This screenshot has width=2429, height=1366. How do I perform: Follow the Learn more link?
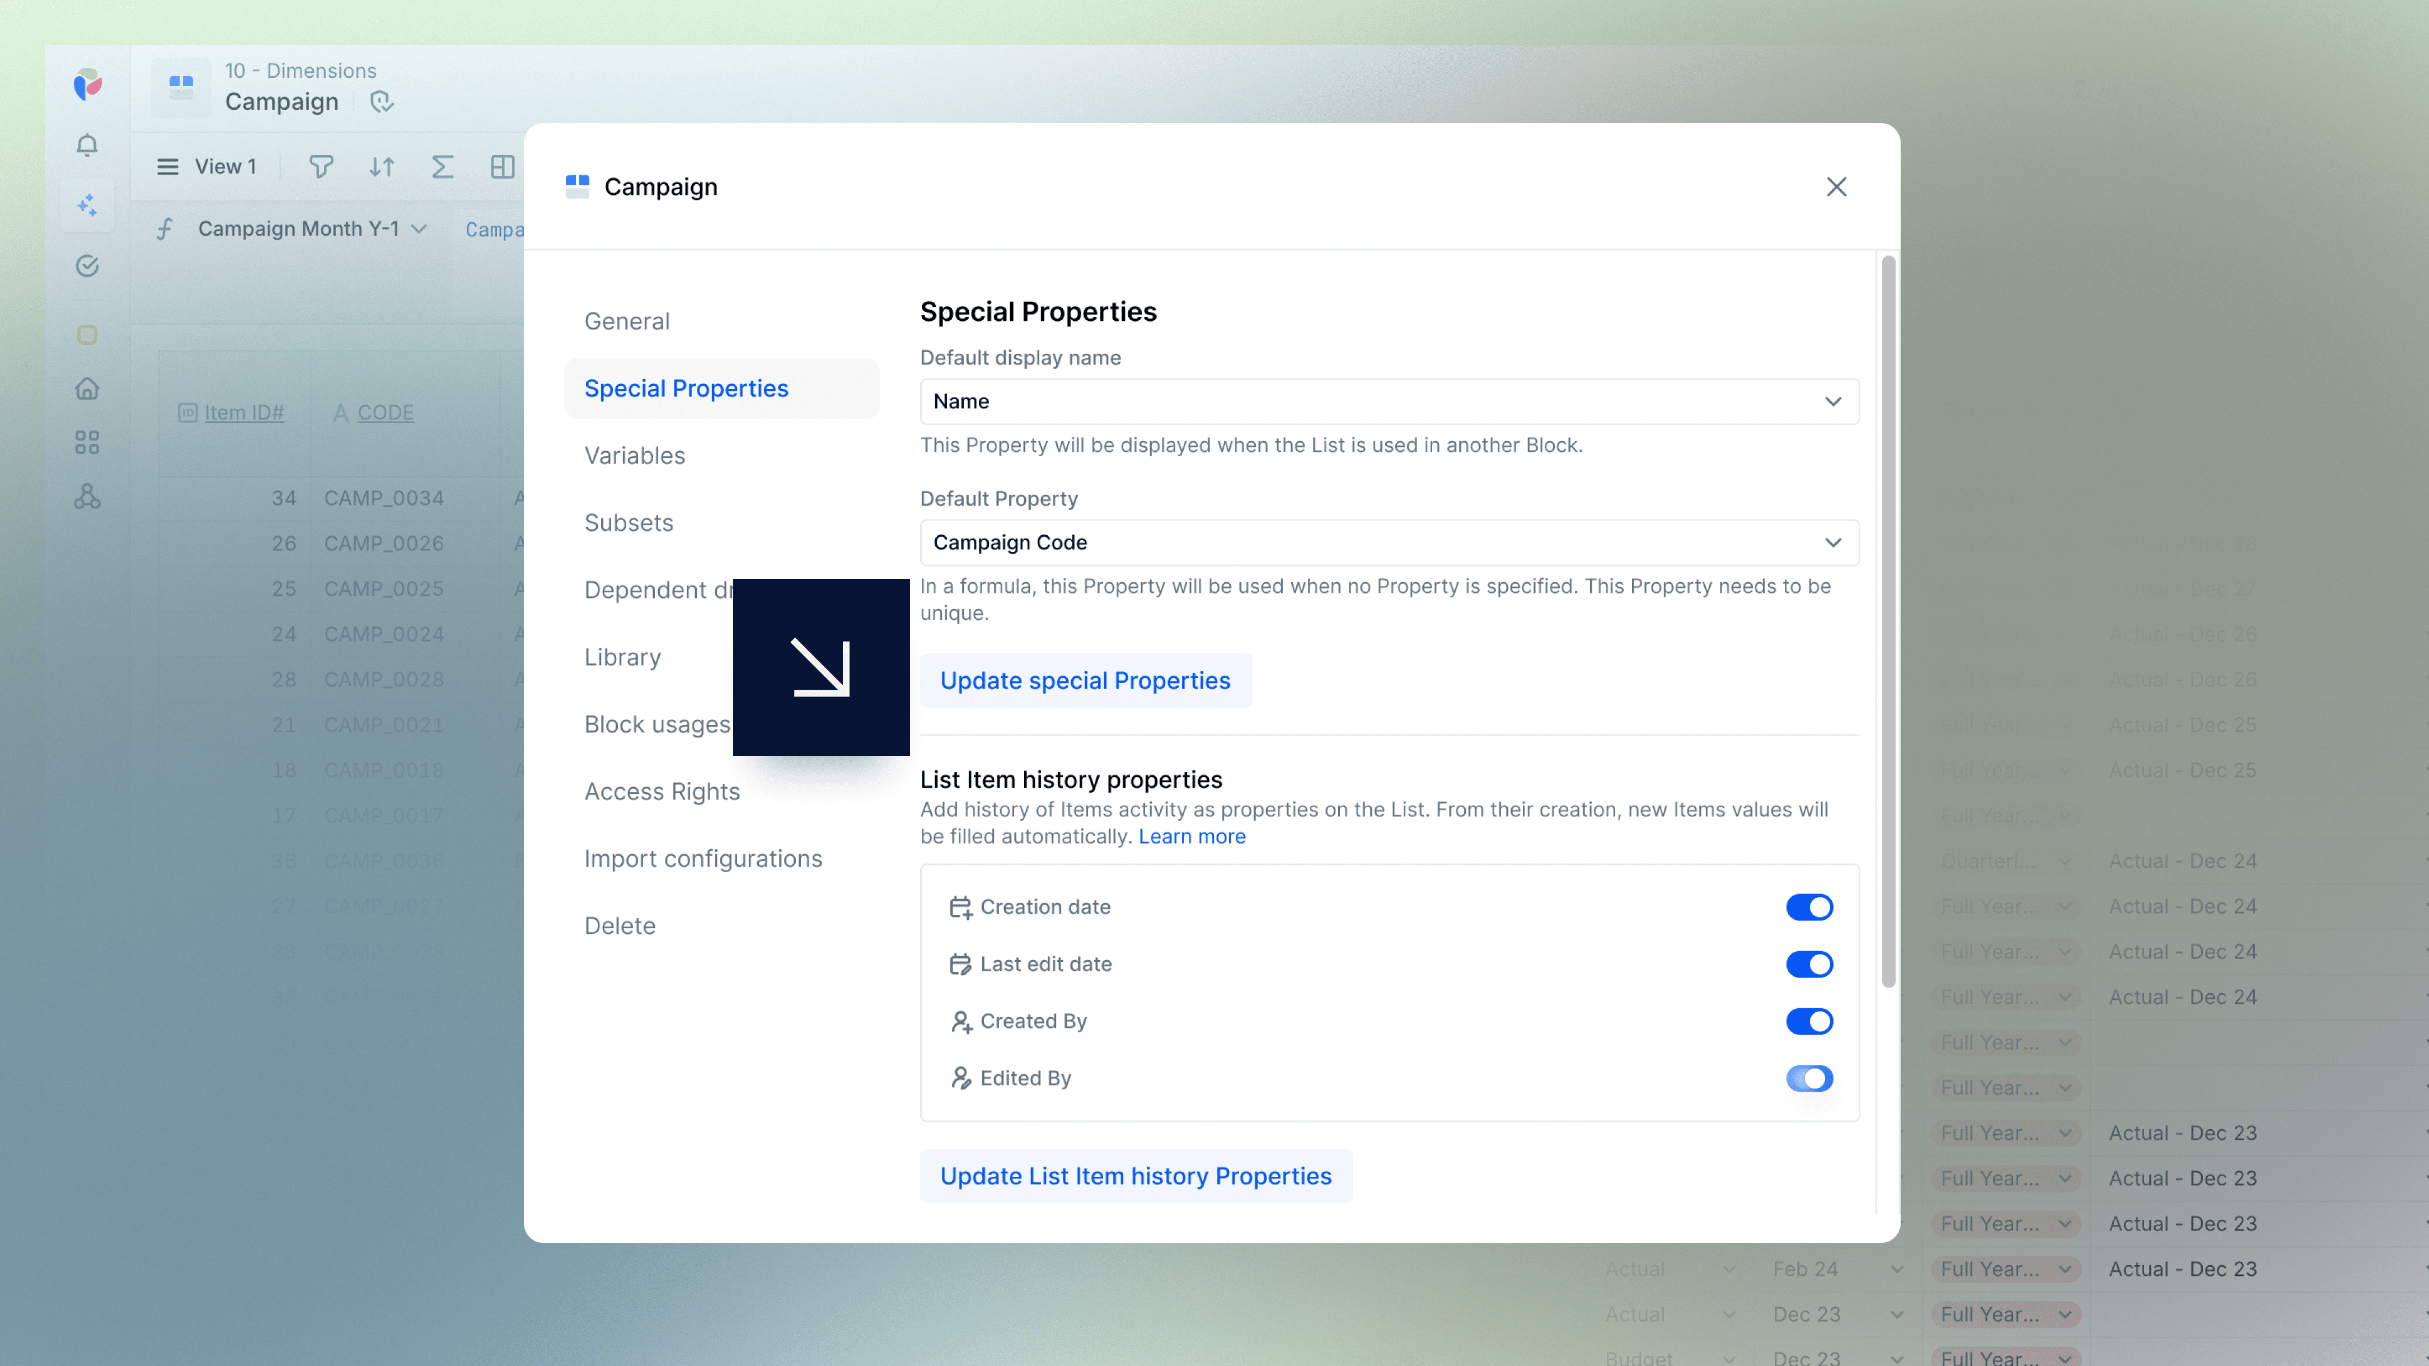click(x=1192, y=837)
